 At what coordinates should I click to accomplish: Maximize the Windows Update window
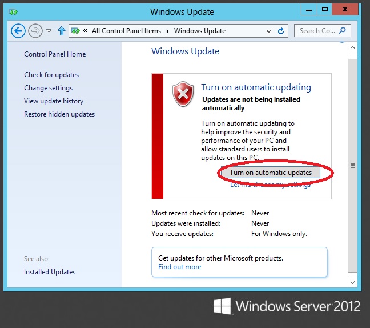click(x=324, y=10)
